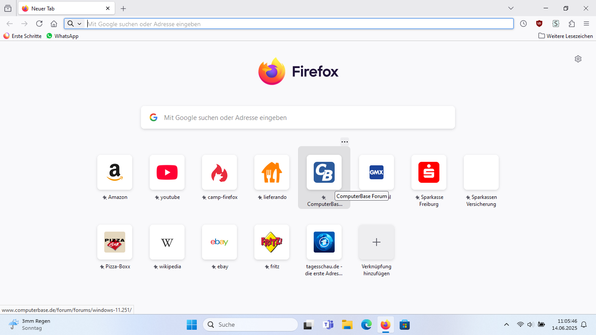Show hidden system tray icons
596x335 pixels.
507,325
